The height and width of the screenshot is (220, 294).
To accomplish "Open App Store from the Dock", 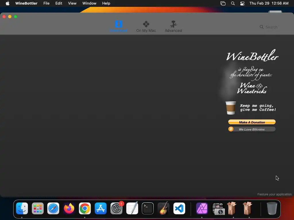I will point(100,209).
